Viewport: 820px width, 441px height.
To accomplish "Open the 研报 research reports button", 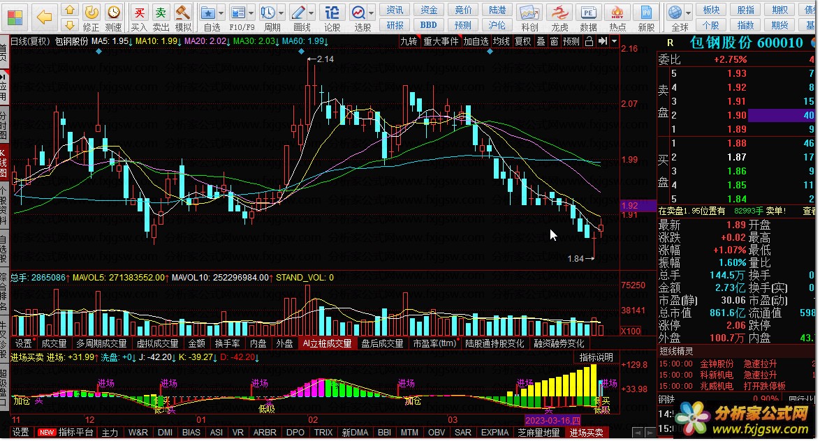I will 395,24.
